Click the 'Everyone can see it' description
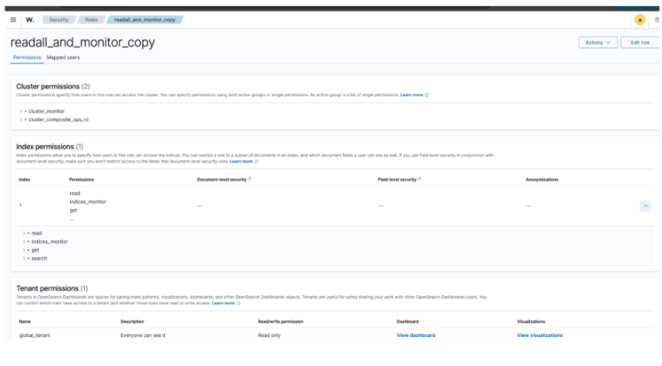This screenshot has width=662, height=366. click(143, 335)
